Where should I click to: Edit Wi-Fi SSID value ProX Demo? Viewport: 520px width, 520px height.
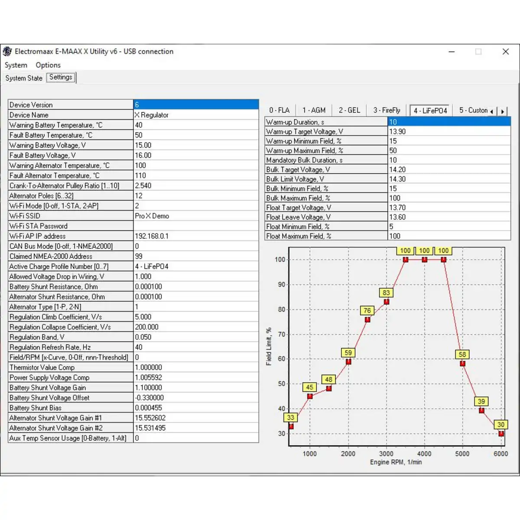coord(196,216)
